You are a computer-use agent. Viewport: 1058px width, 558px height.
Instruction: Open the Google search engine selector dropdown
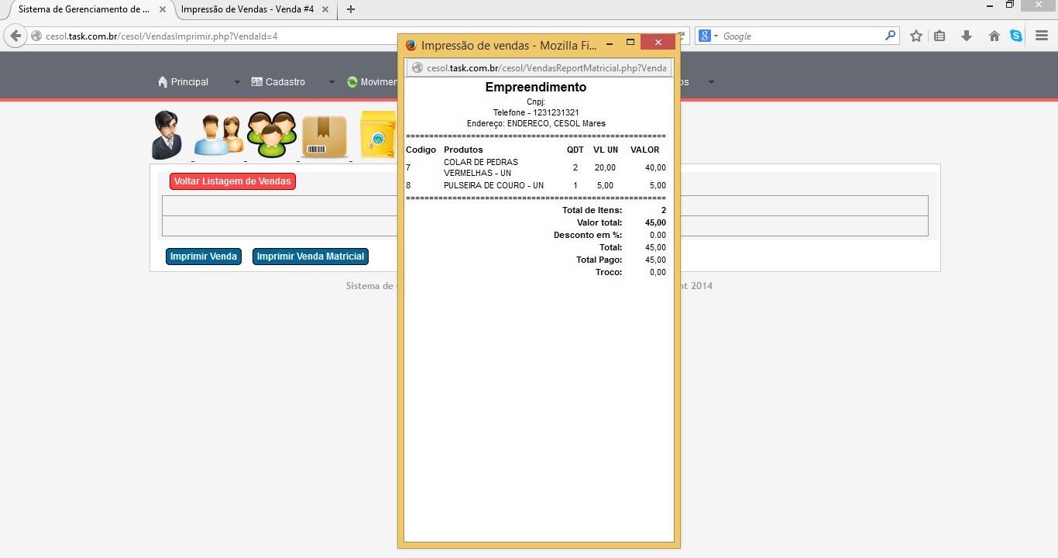coord(709,36)
